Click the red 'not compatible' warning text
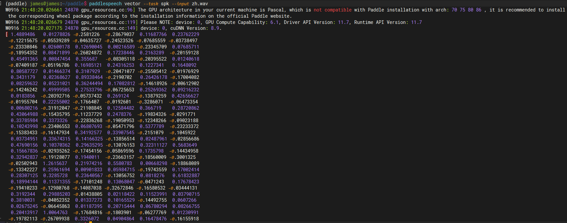 click(x=333, y=10)
